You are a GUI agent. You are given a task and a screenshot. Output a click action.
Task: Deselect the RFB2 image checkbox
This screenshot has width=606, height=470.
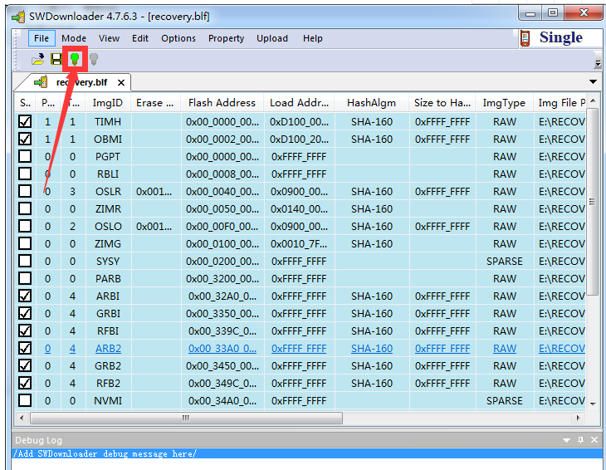[25, 383]
